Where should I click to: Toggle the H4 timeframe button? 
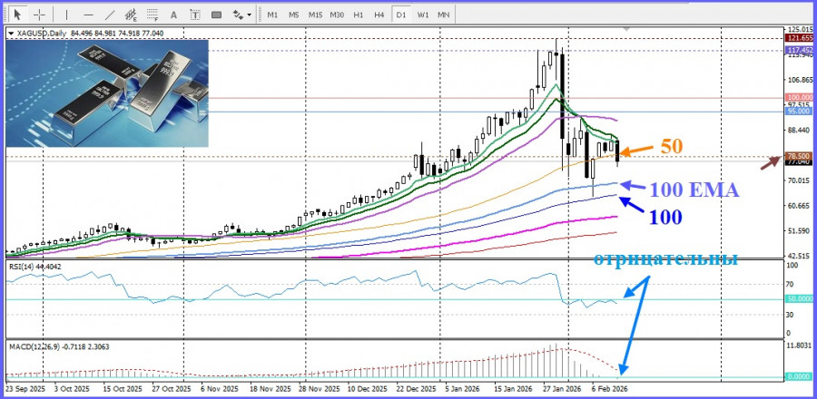click(380, 15)
